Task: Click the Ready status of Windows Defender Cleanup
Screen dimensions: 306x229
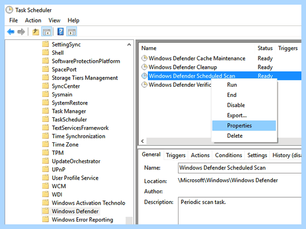Action: [265, 67]
